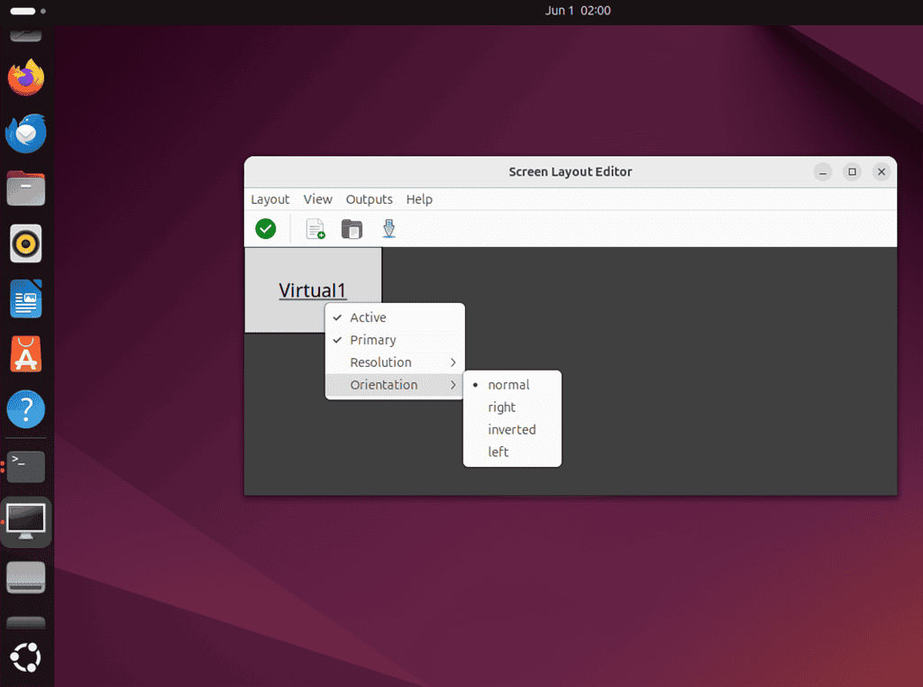The width and height of the screenshot is (923, 687).
Task: Save layout with download arrow icon
Action: (x=389, y=228)
